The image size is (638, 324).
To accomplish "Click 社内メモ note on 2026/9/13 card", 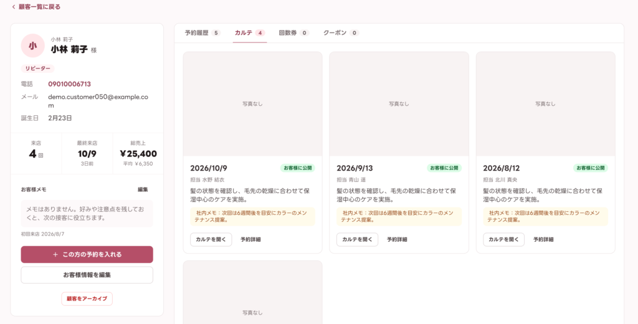I will coord(399,216).
